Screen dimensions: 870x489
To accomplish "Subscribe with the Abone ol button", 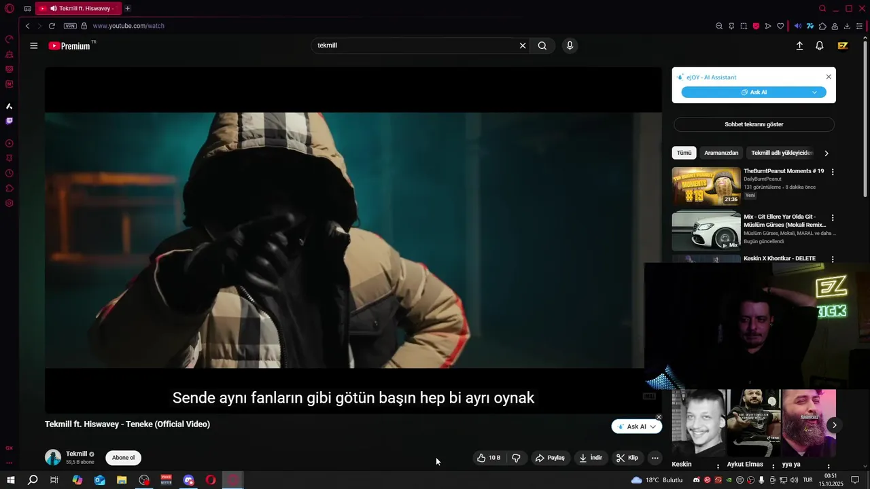I will tap(123, 458).
